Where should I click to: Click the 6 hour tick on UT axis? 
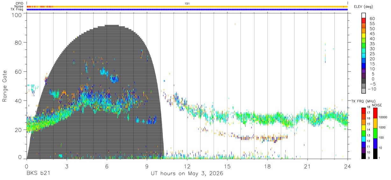(107, 166)
